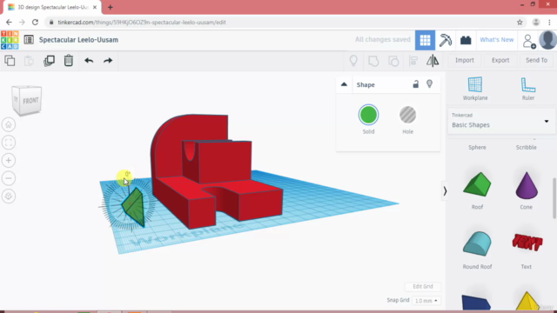Click the shapes panel scrollbar
The image size is (557, 313).
coord(554,198)
